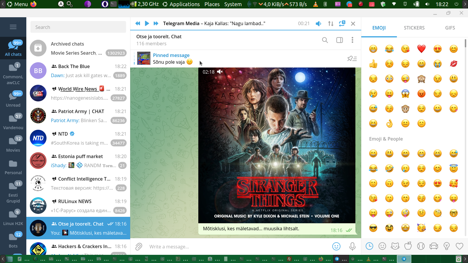Screen dimensions: 468x263
Task: Insert the red heart emoji
Action: [x=421, y=49]
